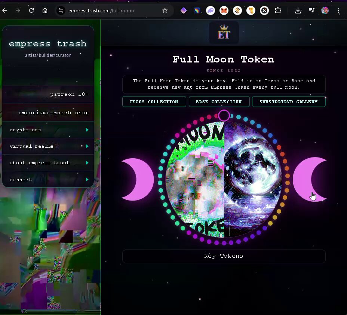347x315 pixels.
Task: Click the ring marker atop the dotted circle
Action: pyautogui.click(x=224, y=115)
